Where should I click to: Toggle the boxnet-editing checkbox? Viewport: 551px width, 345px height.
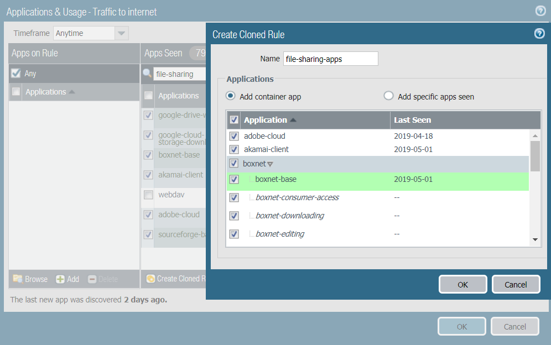(234, 234)
